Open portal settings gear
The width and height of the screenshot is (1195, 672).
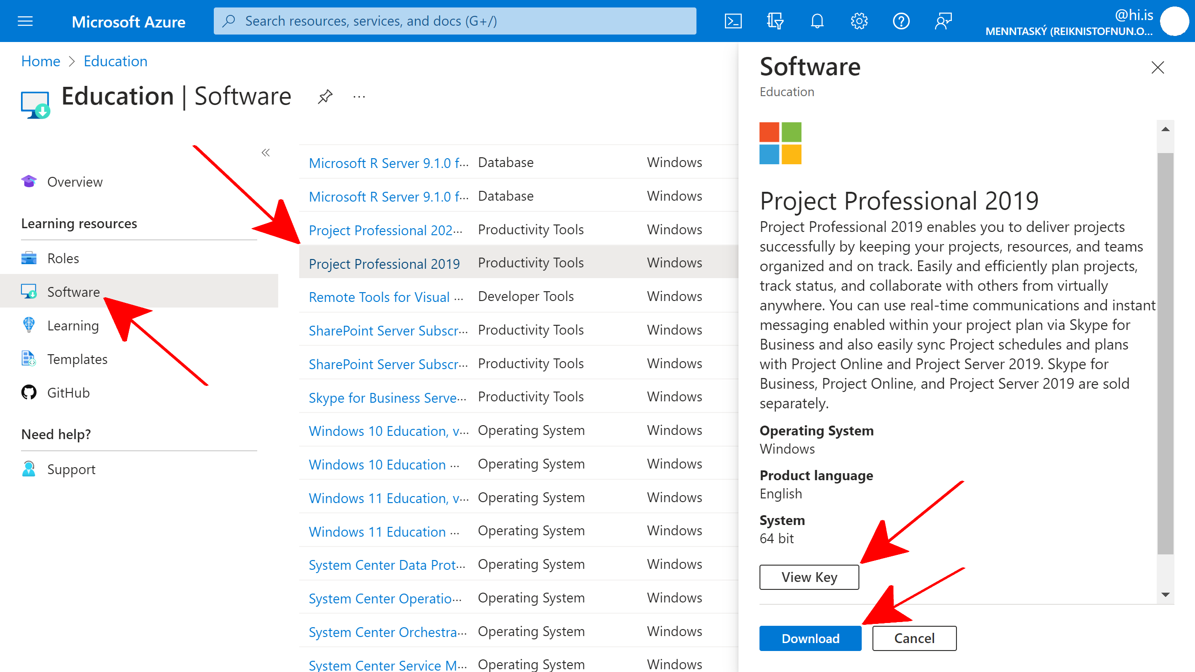(x=859, y=21)
